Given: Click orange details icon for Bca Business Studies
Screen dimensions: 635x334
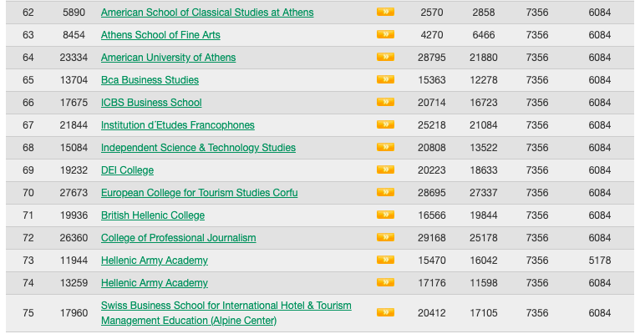Looking at the screenshot, I should click(385, 79).
